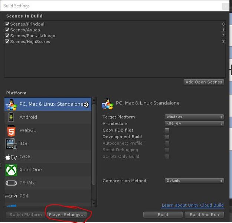Image resolution: width=232 pixels, height=223 pixels.
Task: Close the Build Settings window
Action: 225,6
